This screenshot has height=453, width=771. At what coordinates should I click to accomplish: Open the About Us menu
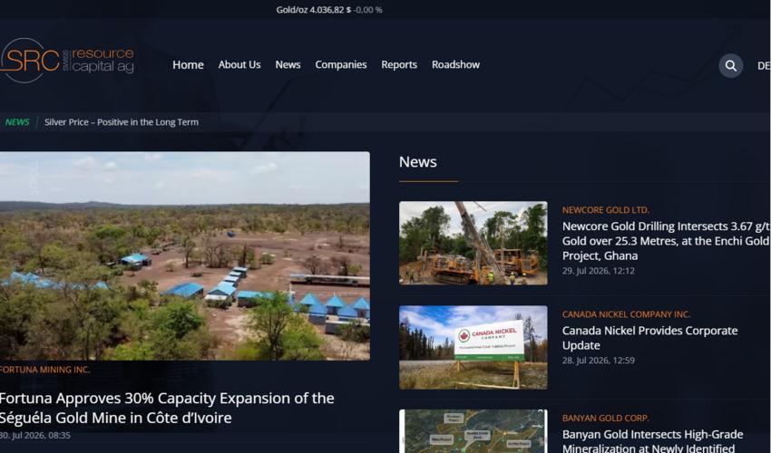click(x=239, y=65)
